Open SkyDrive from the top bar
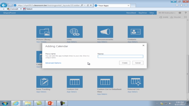This screenshot has width=189, height=106. (x=143, y=13)
